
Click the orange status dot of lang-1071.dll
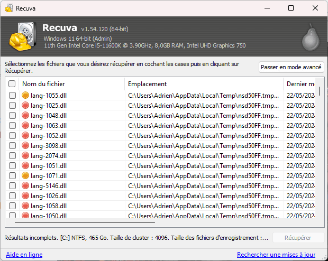[x=25, y=175]
